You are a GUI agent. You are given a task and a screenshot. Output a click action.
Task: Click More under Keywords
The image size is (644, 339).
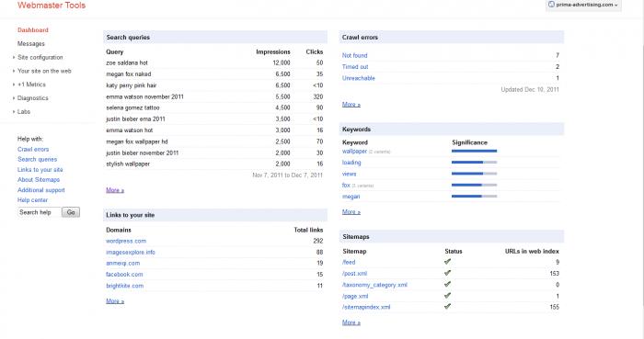[351, 212]
